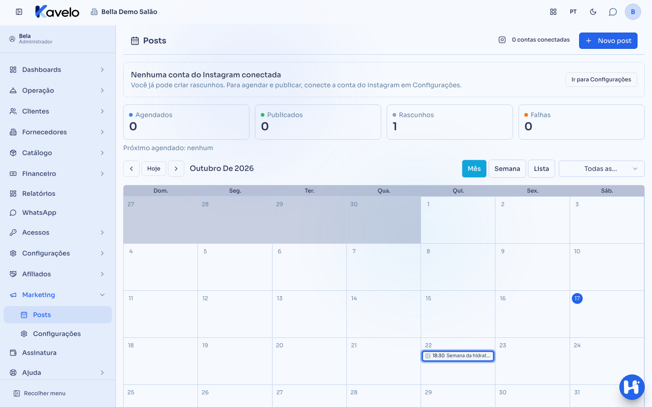
Task: Click the Novo post button
Action: point(608,41)
